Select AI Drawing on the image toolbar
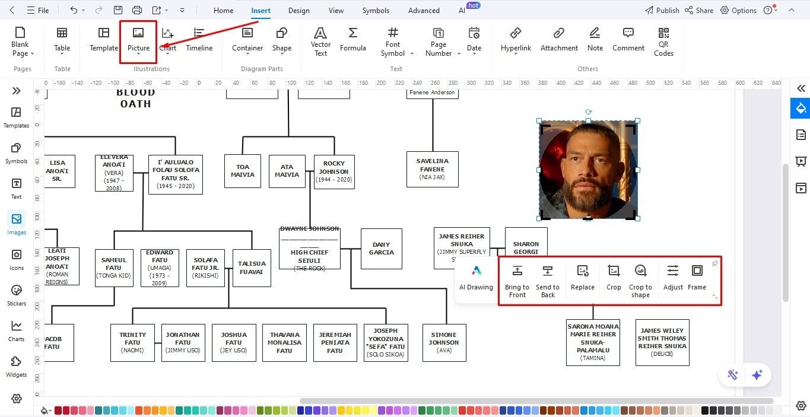Viewport: 810px width, 417px height. (475, 278)
